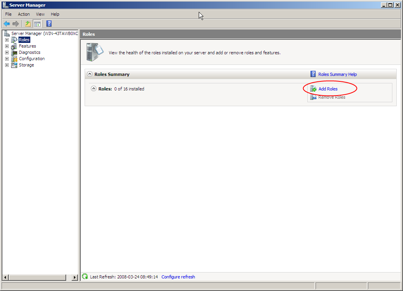403x291 pixels.
Task: Click the Up one level folder icon
Action: (28, 24)
